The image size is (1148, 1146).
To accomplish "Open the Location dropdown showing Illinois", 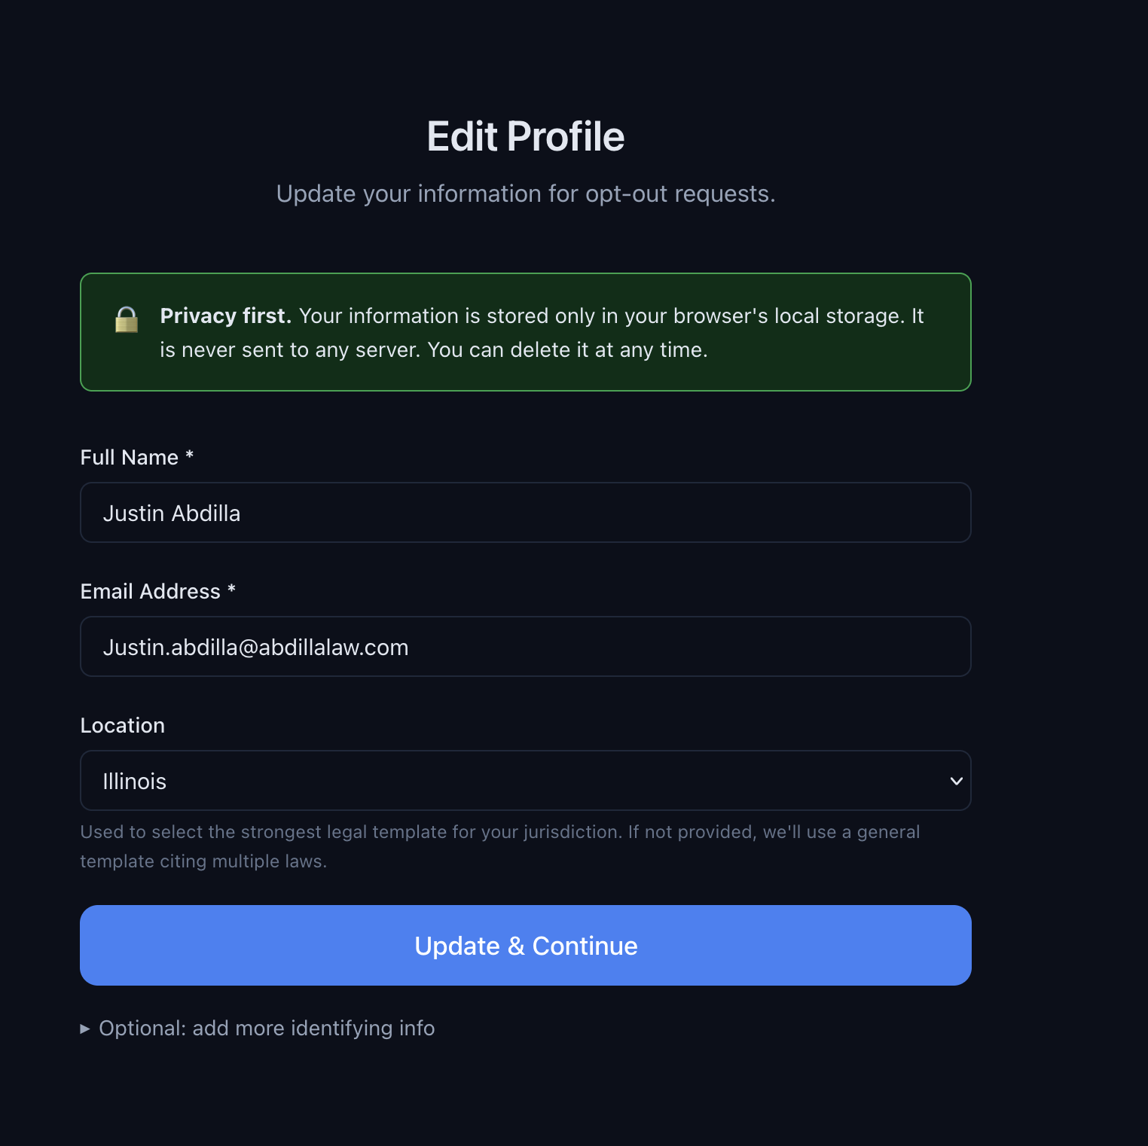I will click(x=526, y=781).
